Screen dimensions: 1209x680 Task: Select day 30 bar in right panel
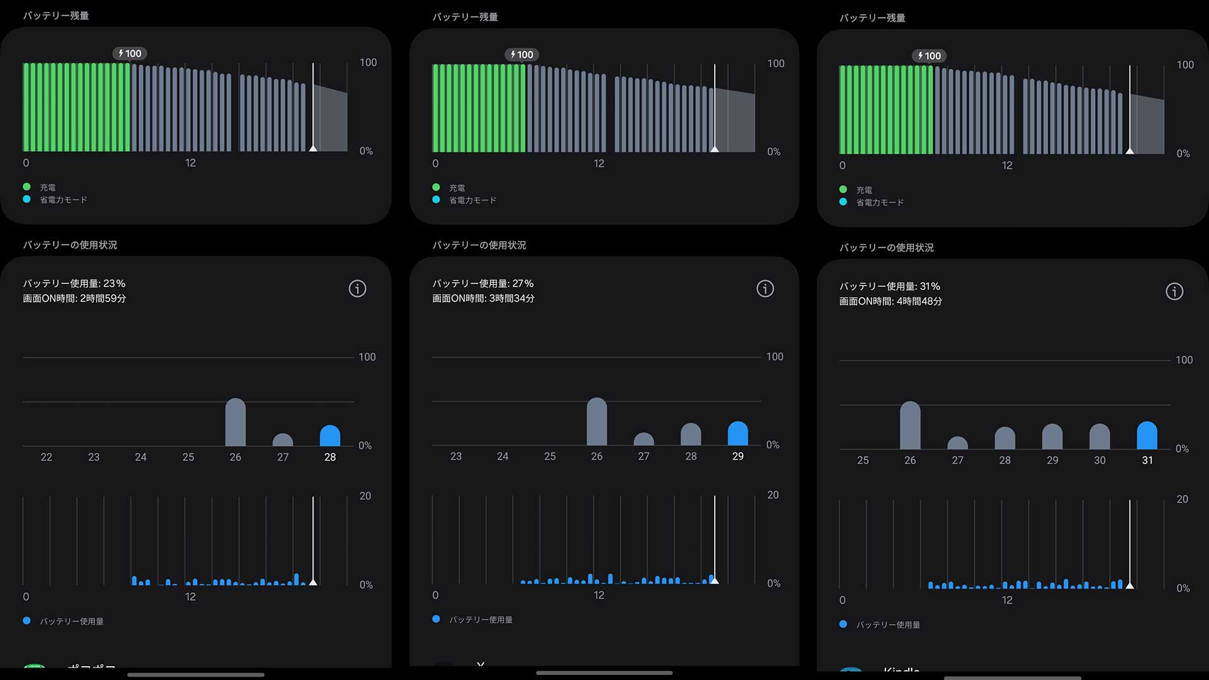point(1099,436)
